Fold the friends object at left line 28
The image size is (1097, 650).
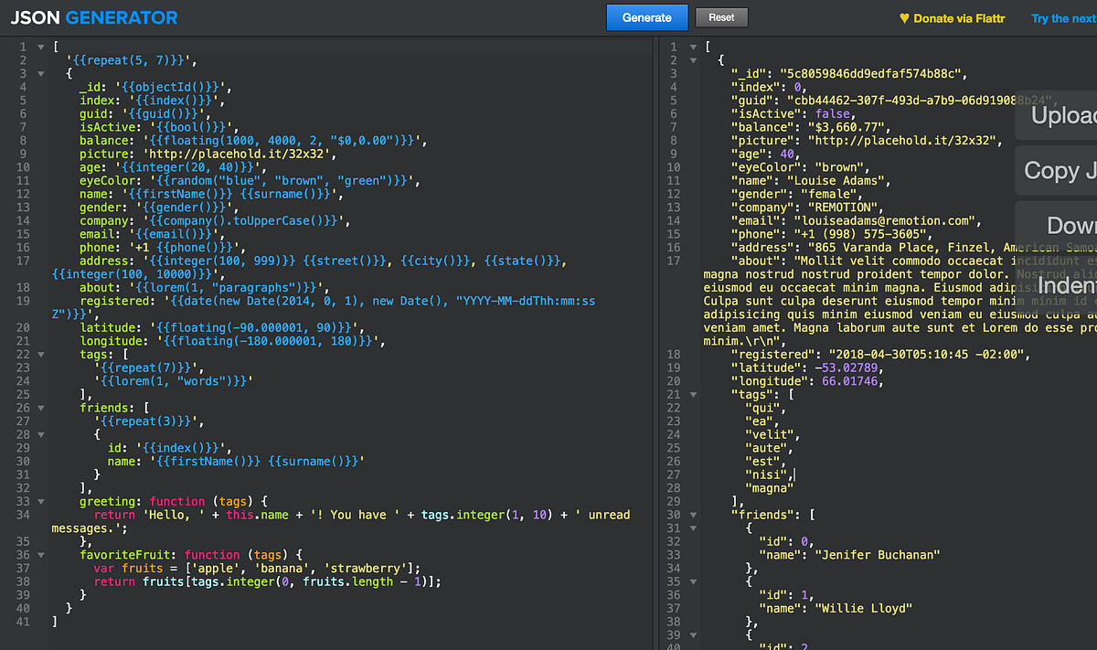tap(40, 434)
